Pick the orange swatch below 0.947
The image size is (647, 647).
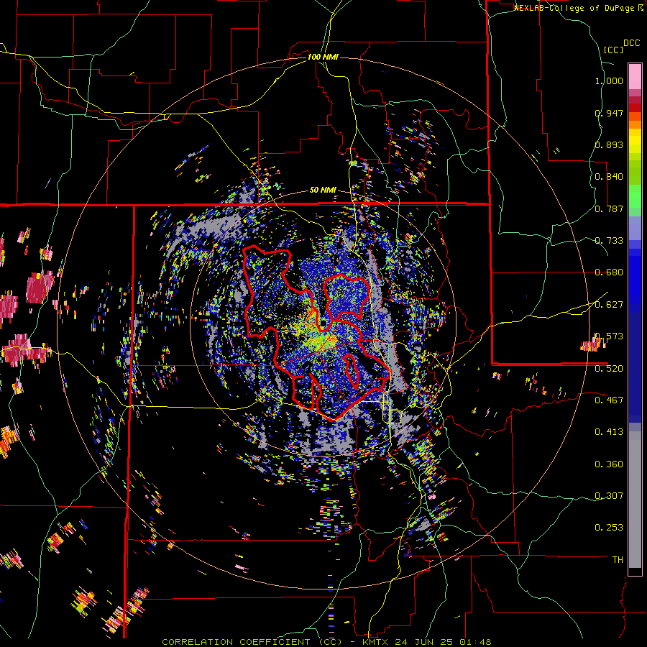coord(635,124)
